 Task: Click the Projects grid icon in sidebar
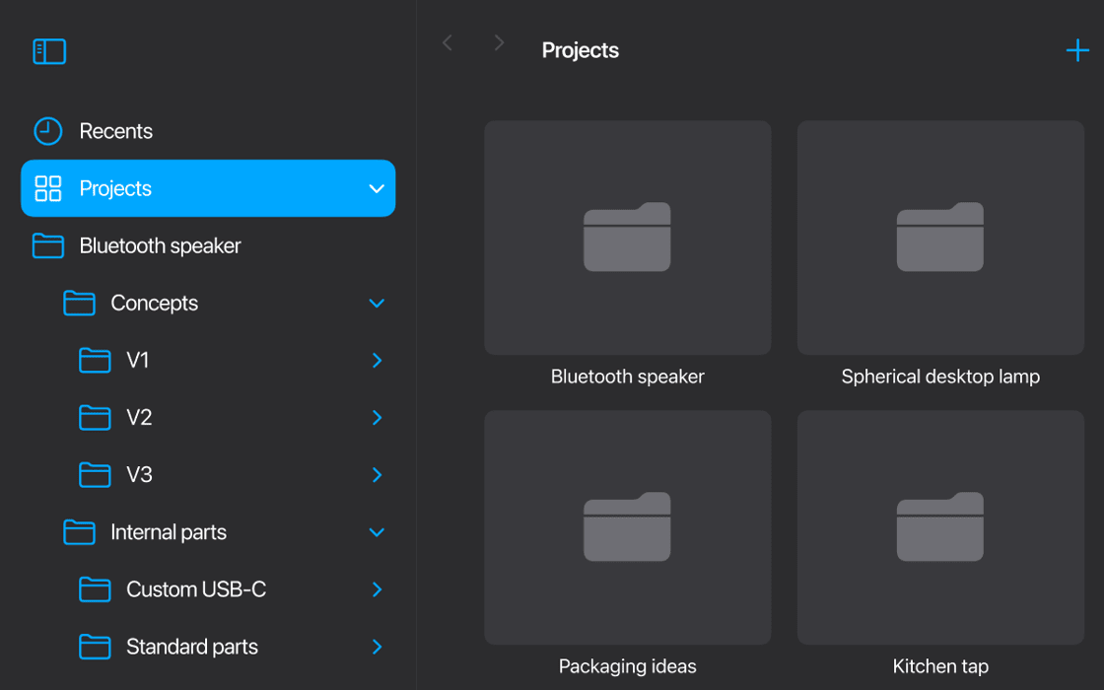pyautogui.click(x=47, y=188)
